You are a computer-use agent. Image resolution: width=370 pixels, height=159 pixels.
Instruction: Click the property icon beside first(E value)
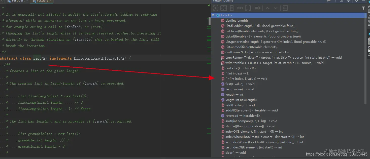coord(223,84)
